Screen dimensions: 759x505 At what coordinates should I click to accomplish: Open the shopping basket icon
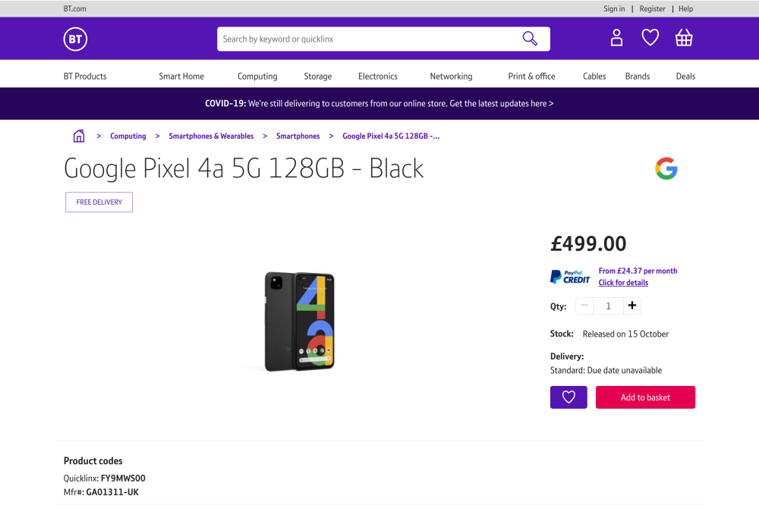[684, 38]
